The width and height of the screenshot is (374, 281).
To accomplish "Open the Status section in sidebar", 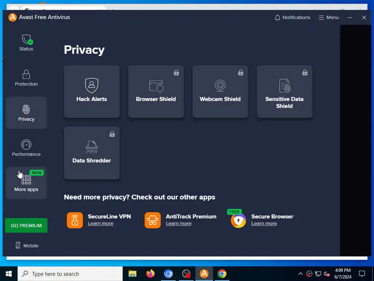I will click(x=26, y=43).
